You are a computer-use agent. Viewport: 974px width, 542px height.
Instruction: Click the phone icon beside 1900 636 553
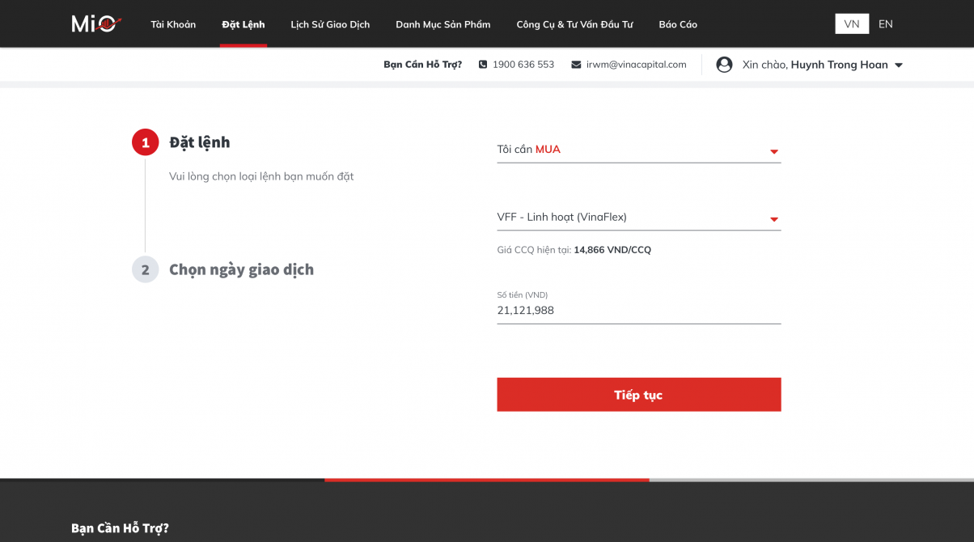click(483, 65)
